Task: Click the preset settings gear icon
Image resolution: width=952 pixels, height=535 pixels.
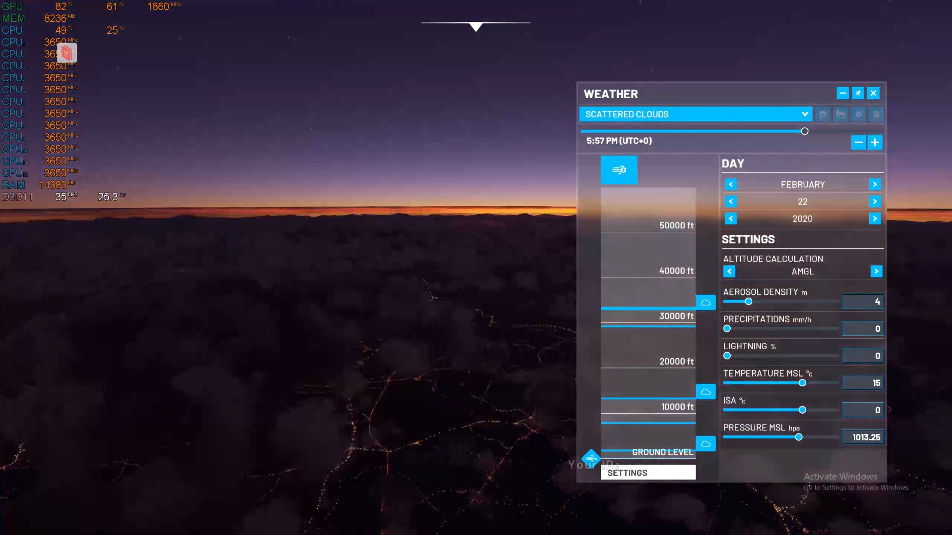Action: pyautogui.click(x=858, y=114)
